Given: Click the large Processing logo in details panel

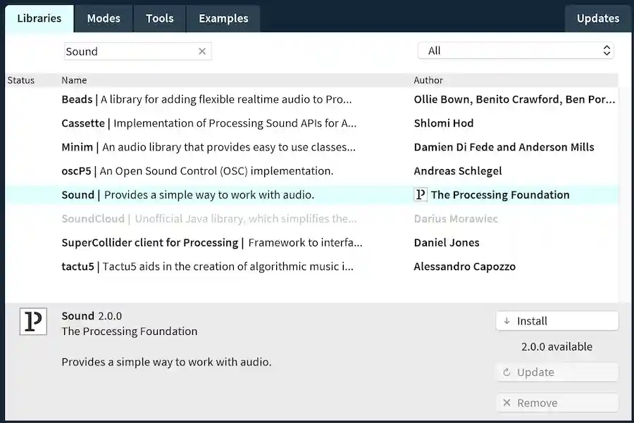Looking at the screenshot, I should (x=33, y=322).
